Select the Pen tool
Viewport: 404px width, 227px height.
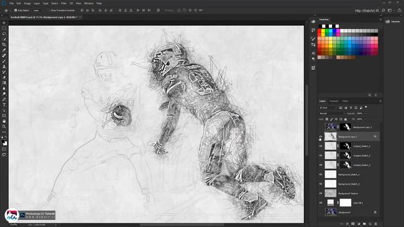4,100
